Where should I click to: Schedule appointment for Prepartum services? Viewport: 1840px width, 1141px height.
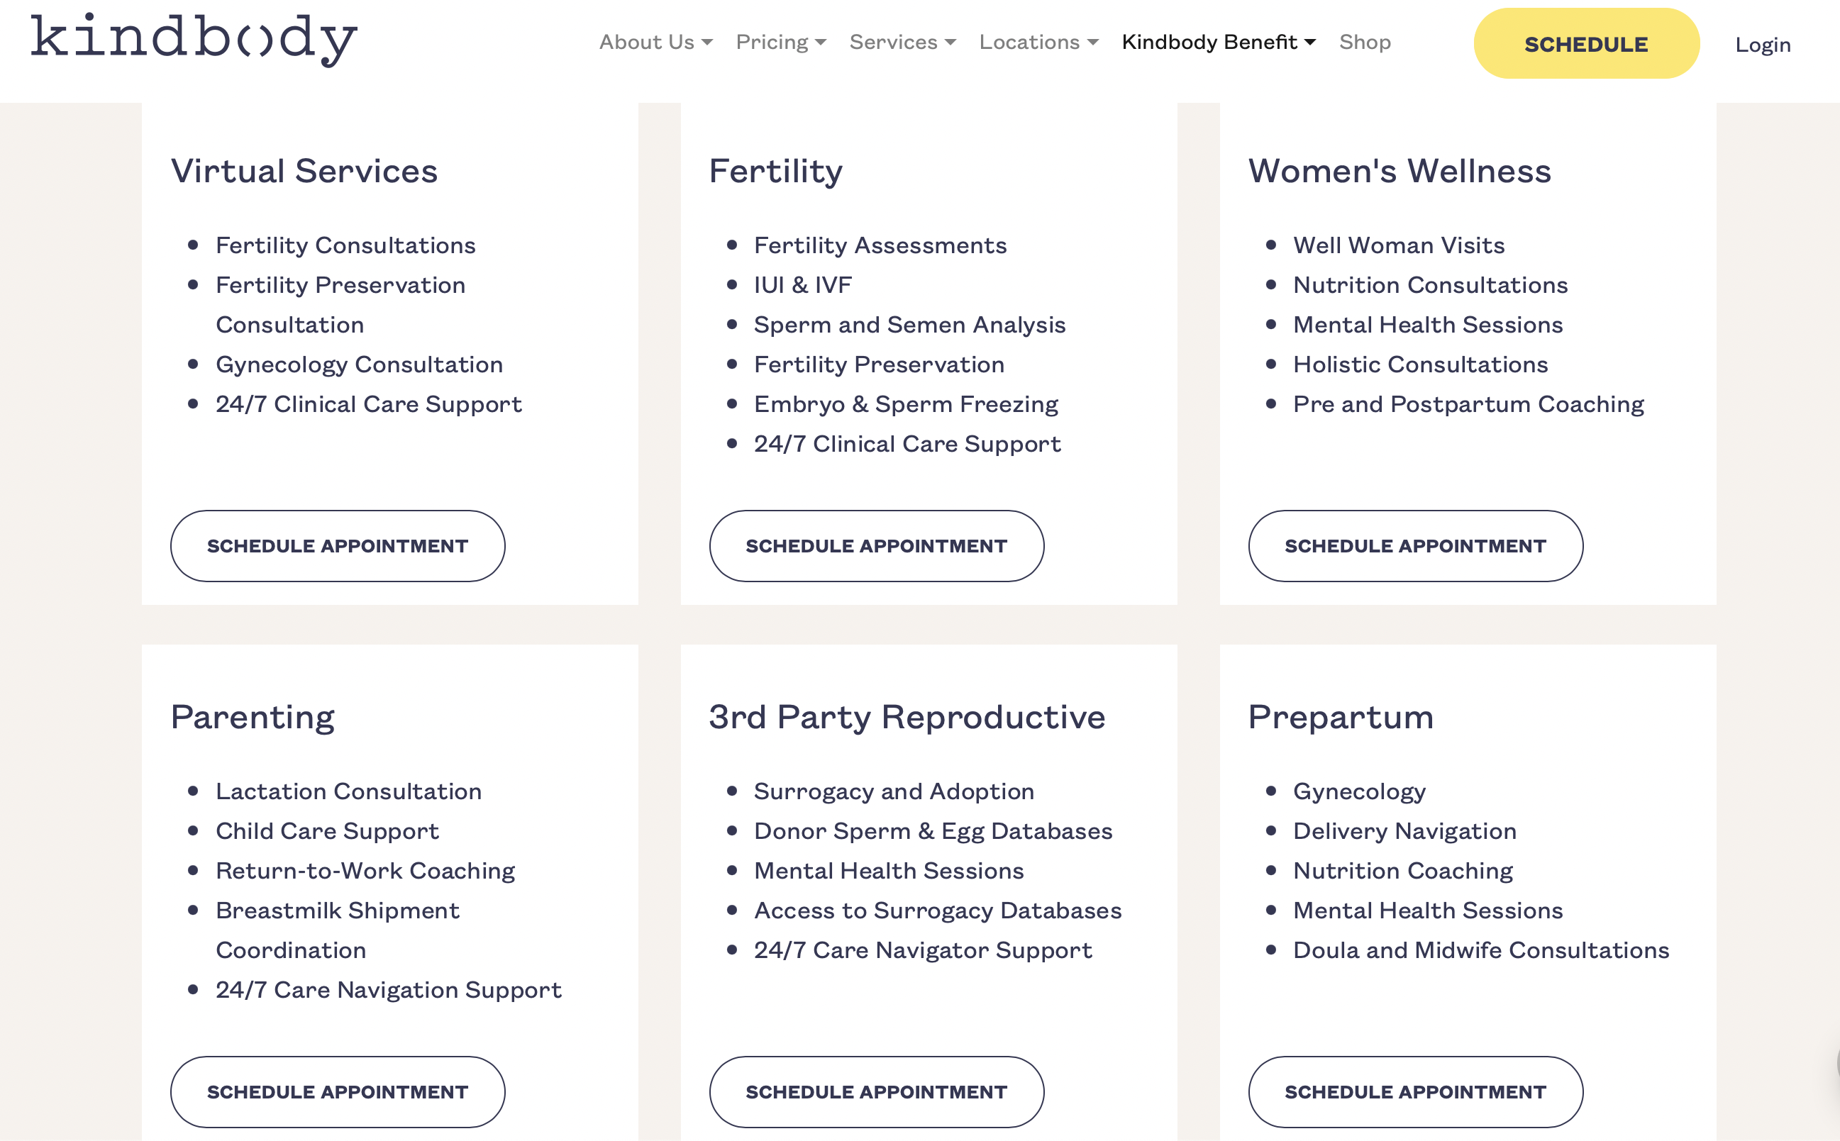pyautogui.click(x=1415, y=1091)
